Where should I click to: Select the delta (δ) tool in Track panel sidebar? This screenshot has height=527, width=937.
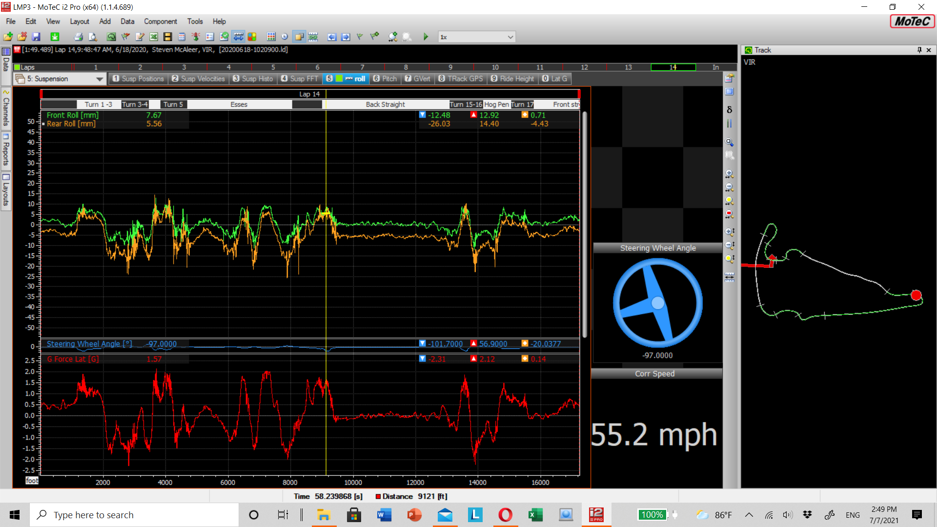730,109
